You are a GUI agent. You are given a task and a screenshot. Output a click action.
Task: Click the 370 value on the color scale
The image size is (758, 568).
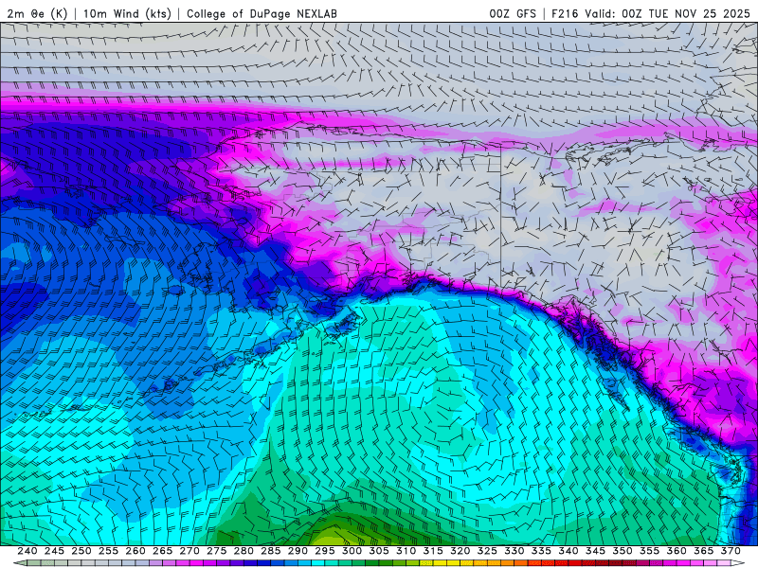[731, 551]
